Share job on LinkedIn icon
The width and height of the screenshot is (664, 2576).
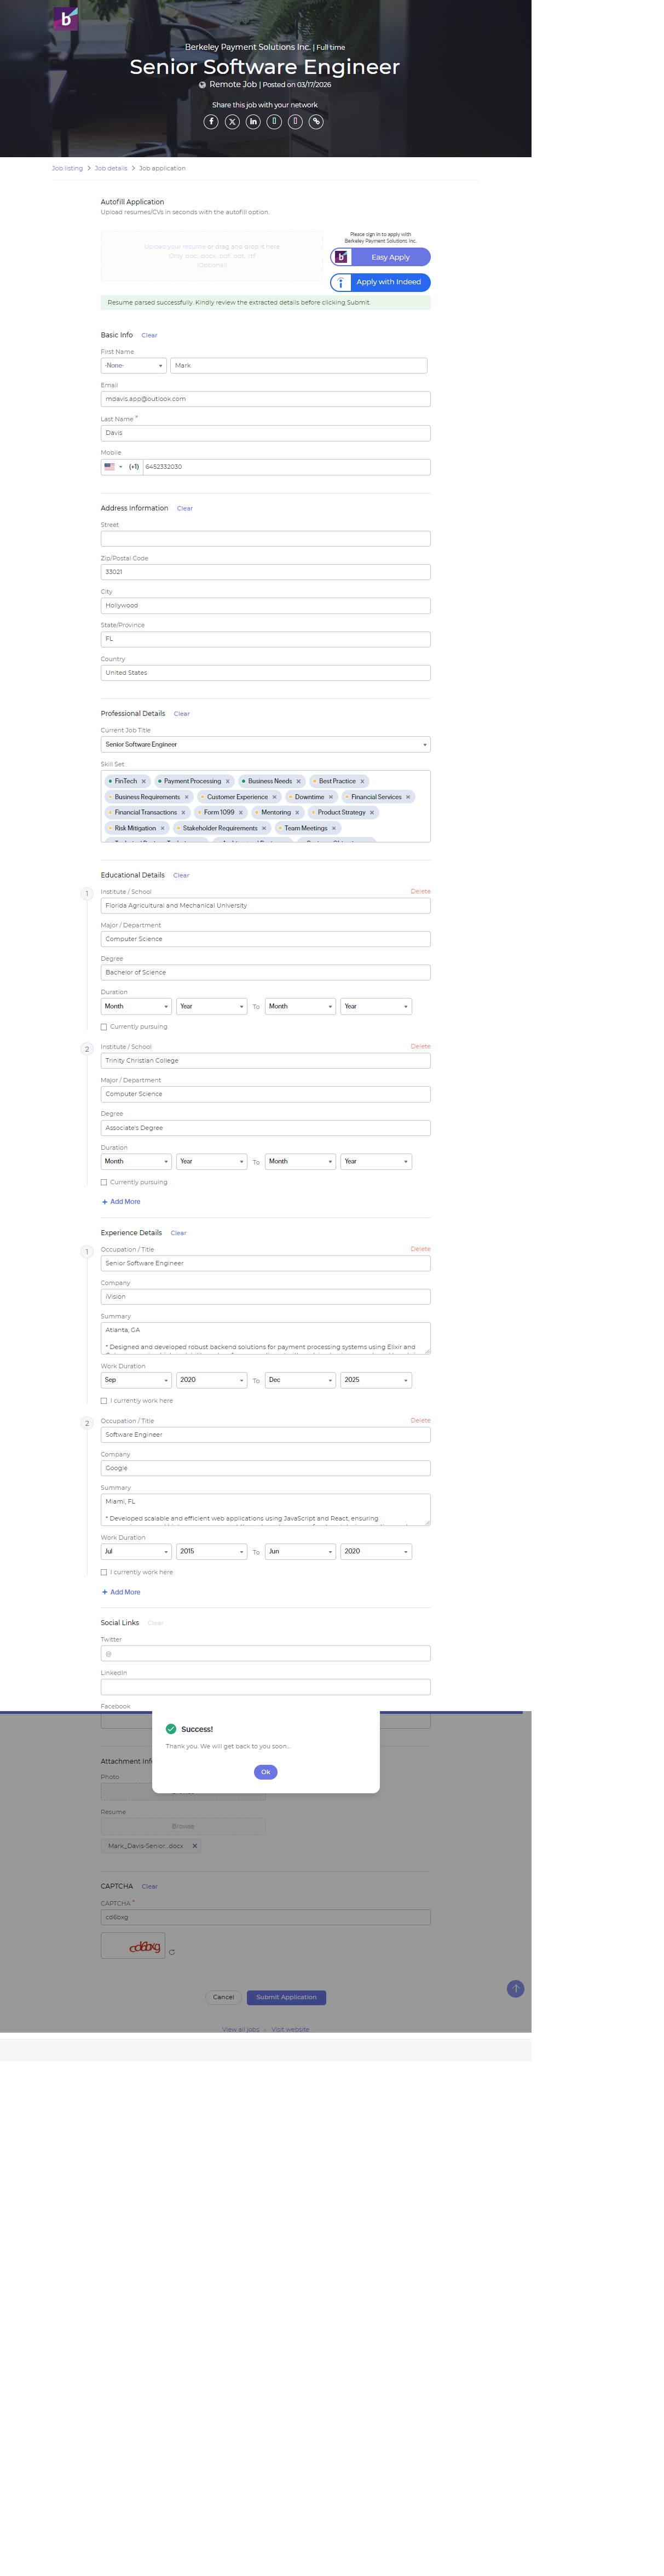(253, 122)
